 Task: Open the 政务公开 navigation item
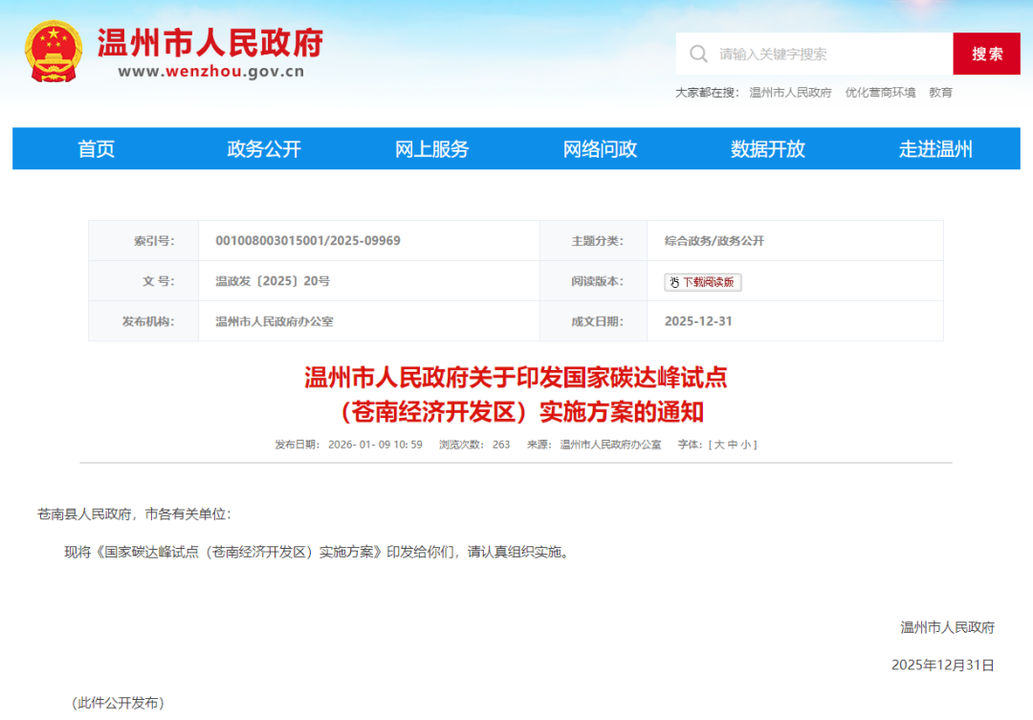pos(264,149)
